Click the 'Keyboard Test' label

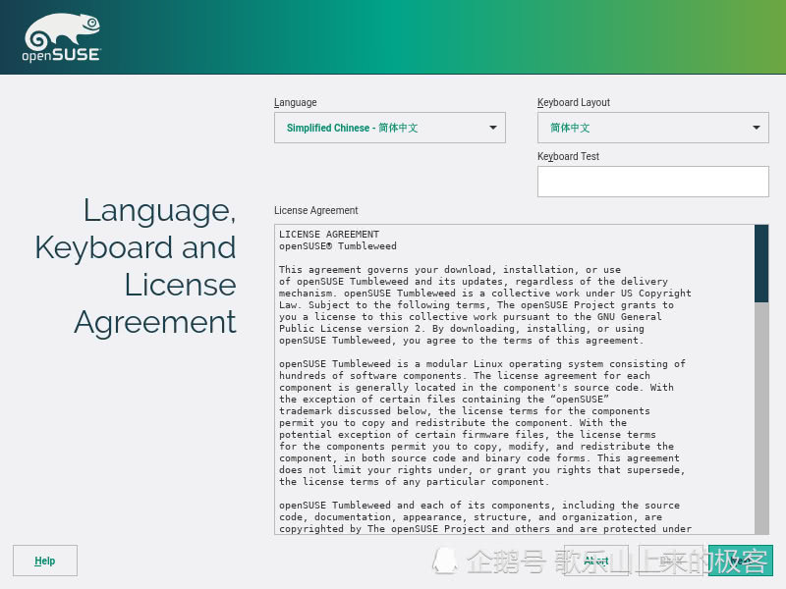pyautogui.click(x=568, y=156)
